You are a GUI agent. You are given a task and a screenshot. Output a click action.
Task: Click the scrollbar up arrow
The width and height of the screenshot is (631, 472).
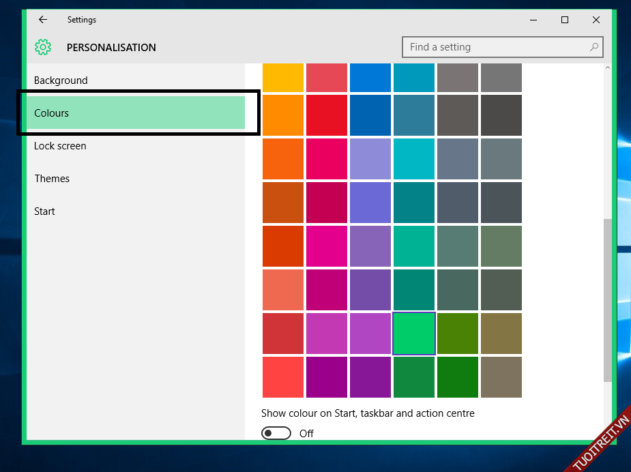tap(608, 69)
